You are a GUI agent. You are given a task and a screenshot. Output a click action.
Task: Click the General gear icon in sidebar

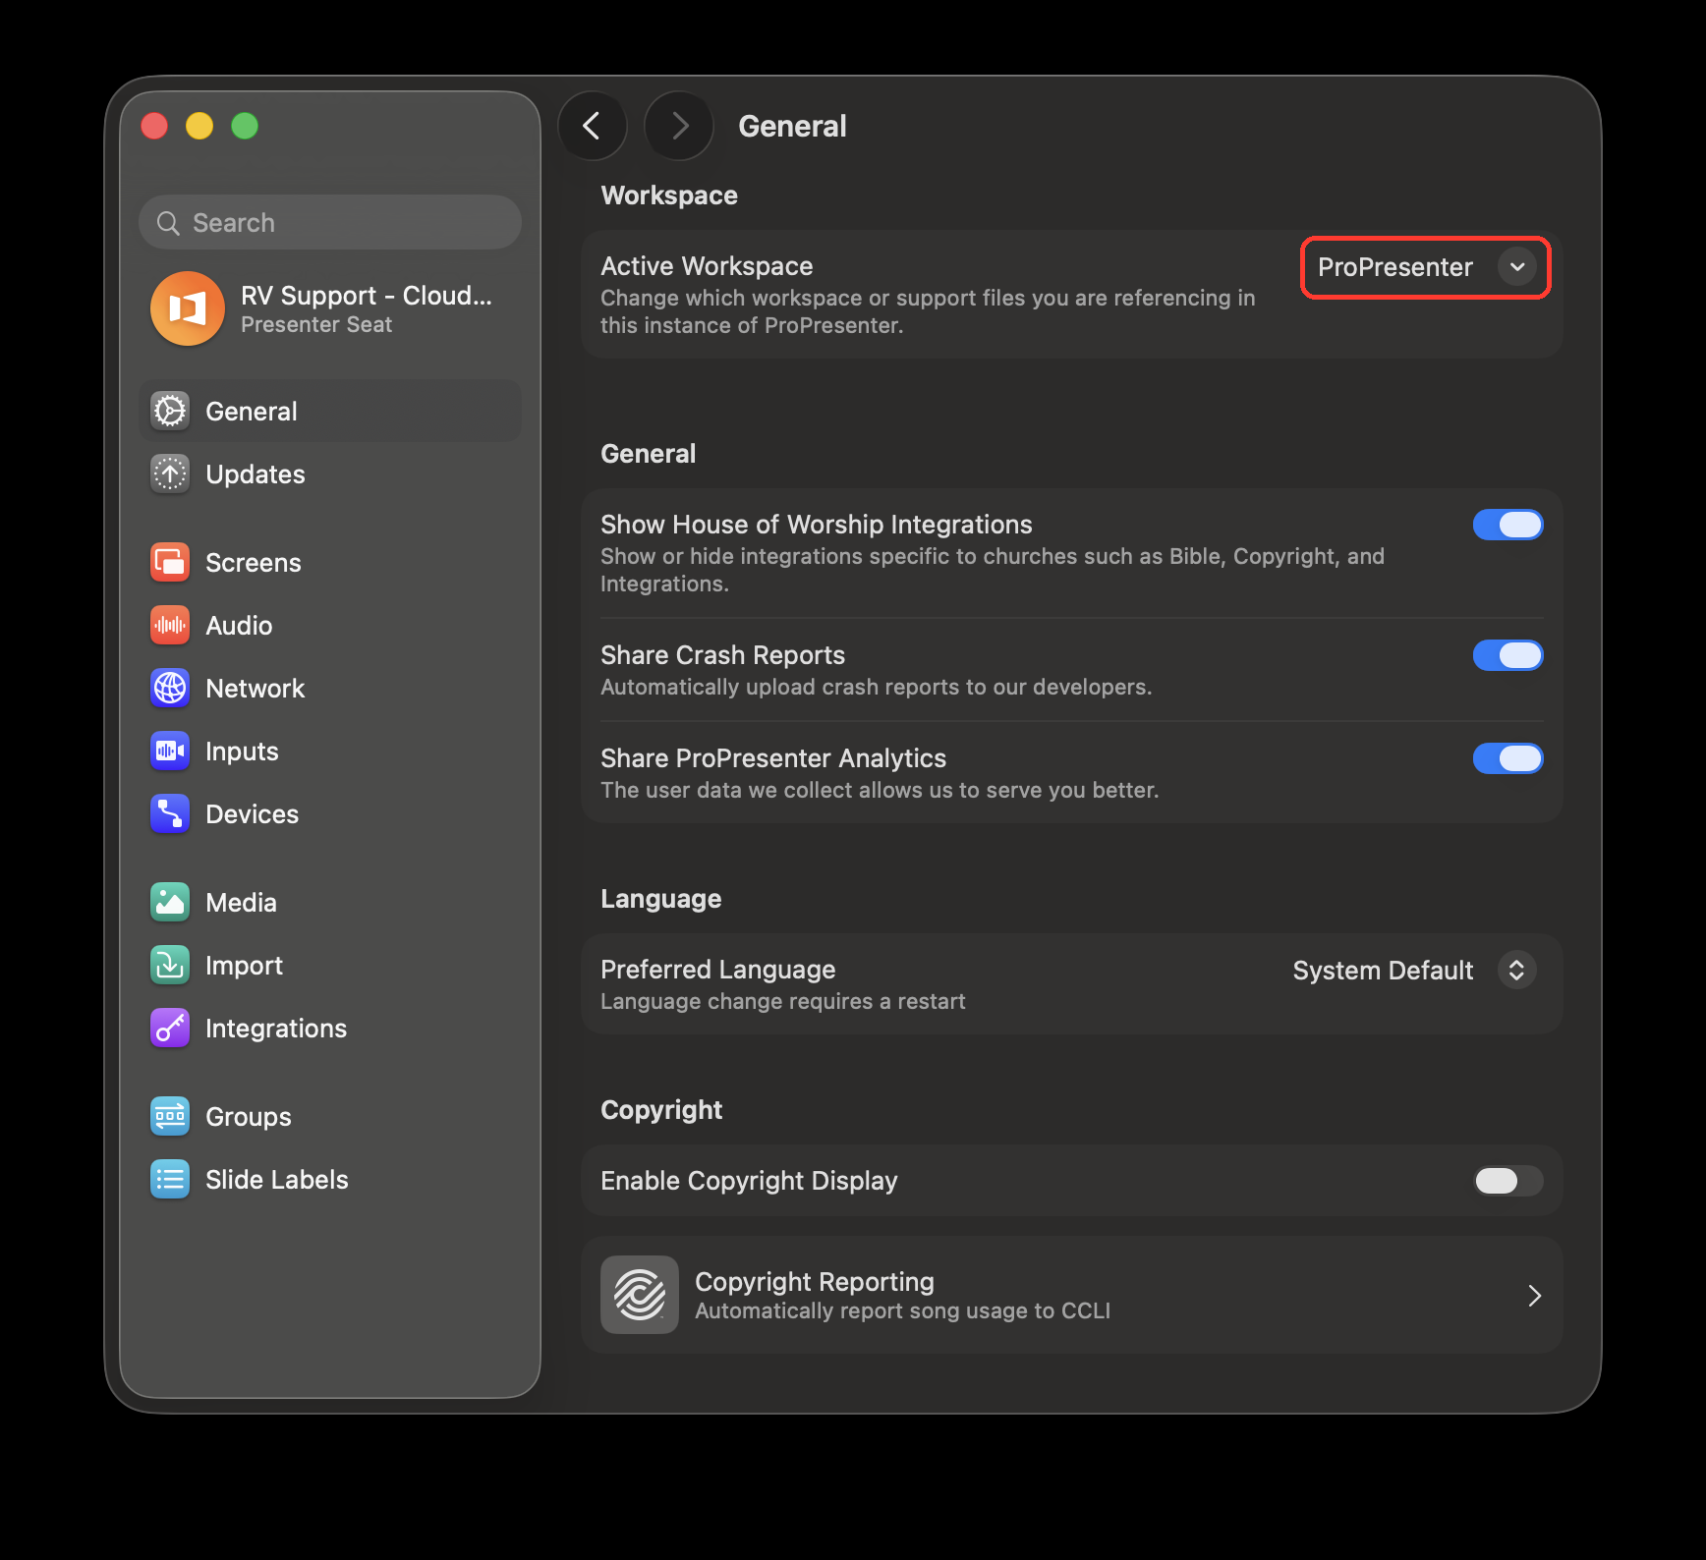tap(170, 411)
